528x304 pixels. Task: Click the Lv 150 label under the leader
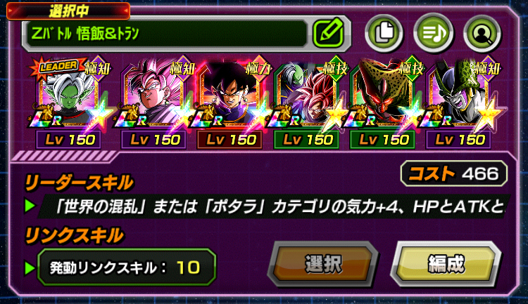tap(69, 140)
